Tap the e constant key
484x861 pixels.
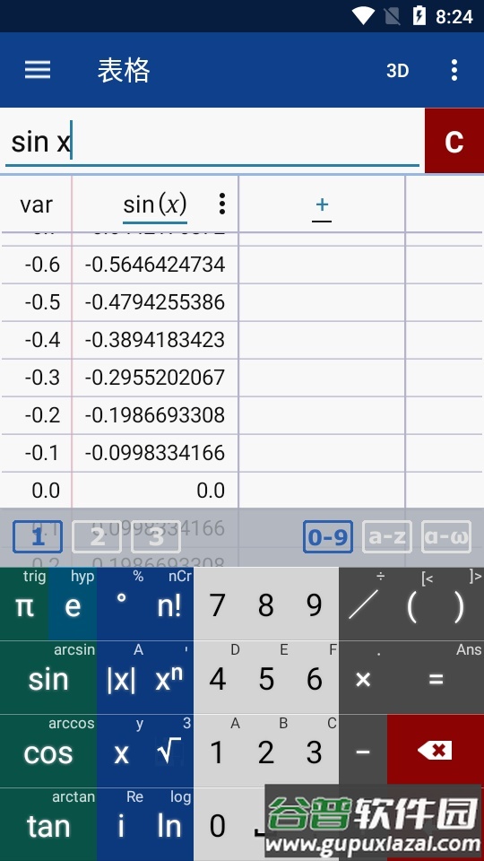[x=73, y=604]
